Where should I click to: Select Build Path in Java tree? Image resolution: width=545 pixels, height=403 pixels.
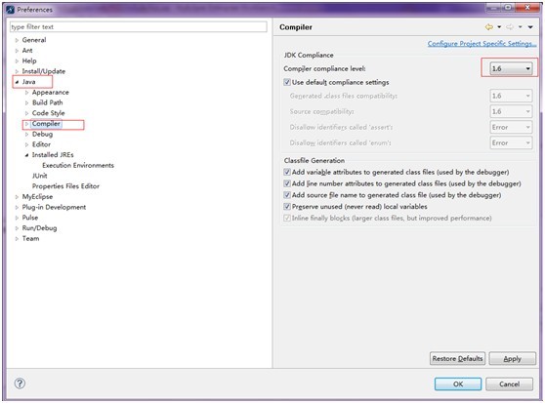(47, 102)
